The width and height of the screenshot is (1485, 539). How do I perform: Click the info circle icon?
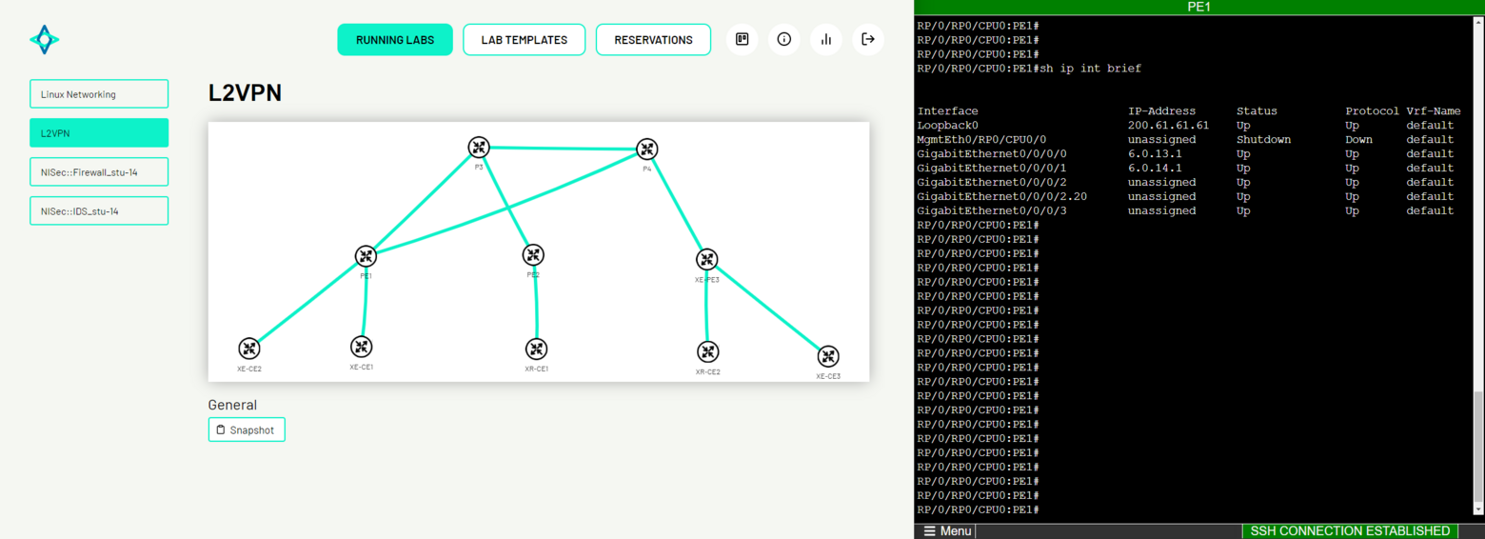coord(783,40)
